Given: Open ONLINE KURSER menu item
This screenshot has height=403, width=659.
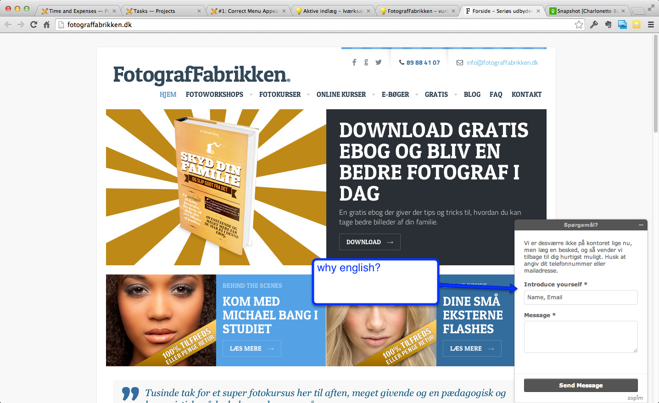Looking at the screenshot, I should point(341,95).
